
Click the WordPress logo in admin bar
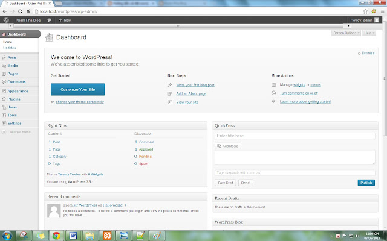point(6,20)
